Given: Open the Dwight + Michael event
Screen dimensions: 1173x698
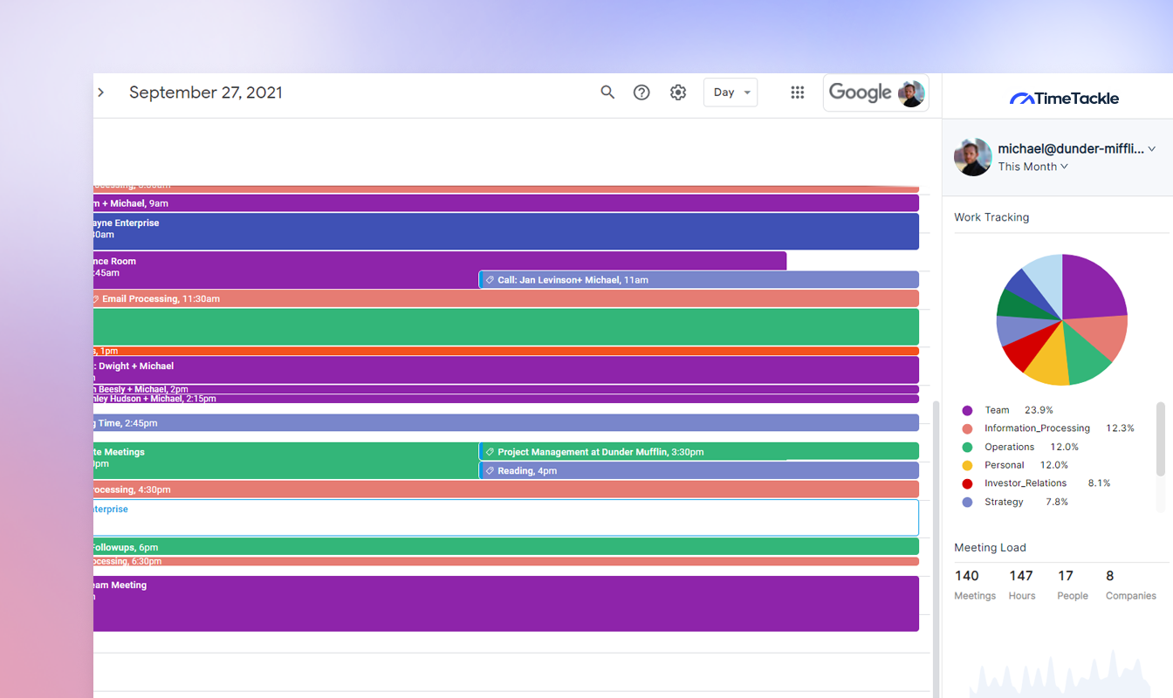Looking at the screenshot, I should (506, 370).
